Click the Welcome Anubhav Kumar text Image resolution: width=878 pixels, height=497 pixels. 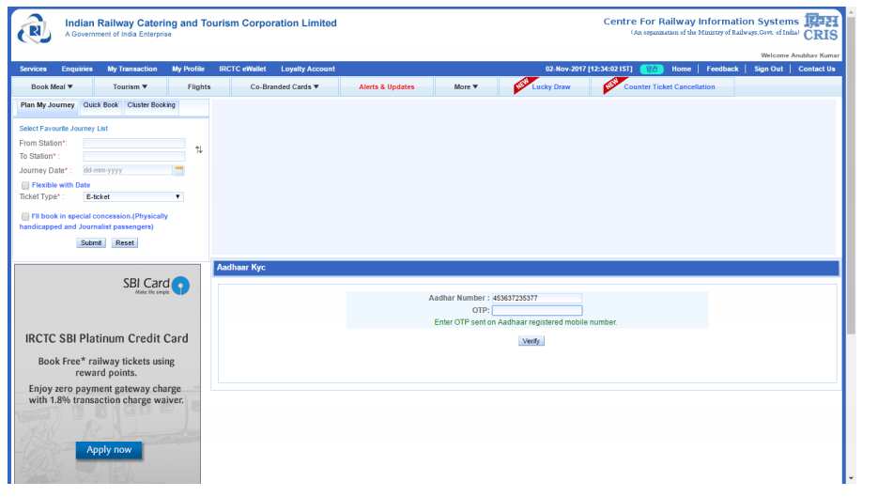point(800,54)
